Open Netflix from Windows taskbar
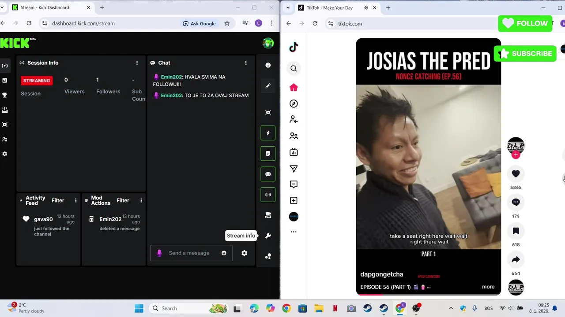Image resolution: width=565 pixels, height=317 pixels. tap(335, 308)
